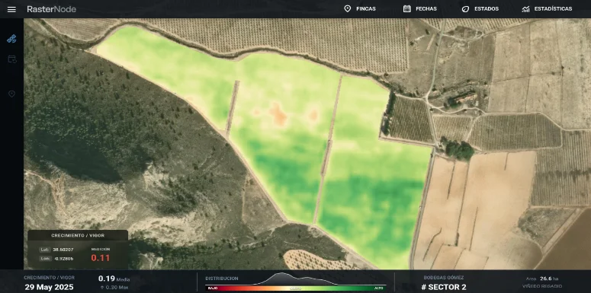Screen dimensions: 591x293
Task: Click the 0.19 Media value
Action: click(114, 279)
